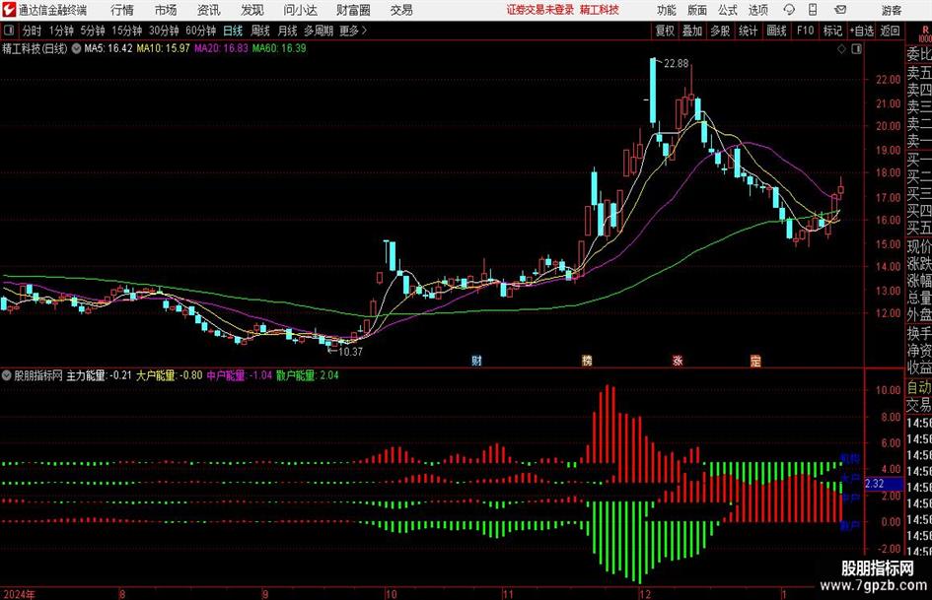Click the 涨 event marker on the chart

pos(678,360)
